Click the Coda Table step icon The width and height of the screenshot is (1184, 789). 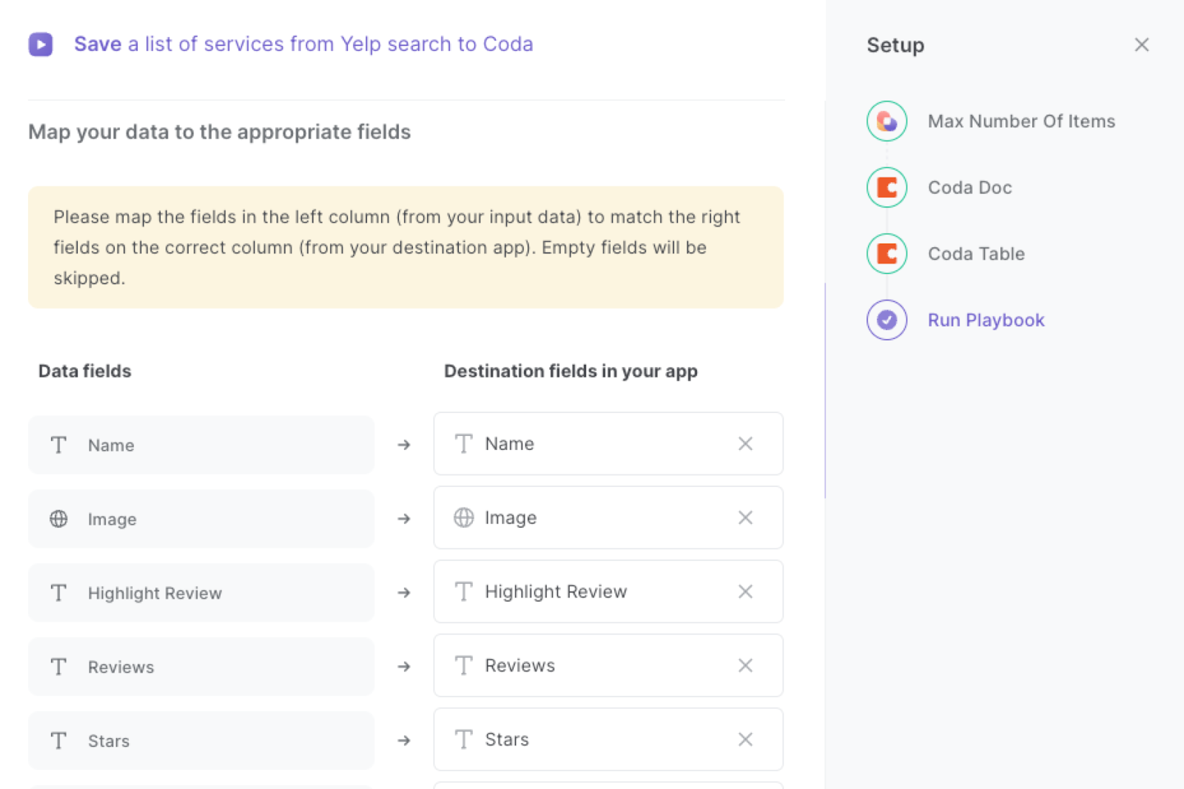pyautogui.click(x=887, y=254)
